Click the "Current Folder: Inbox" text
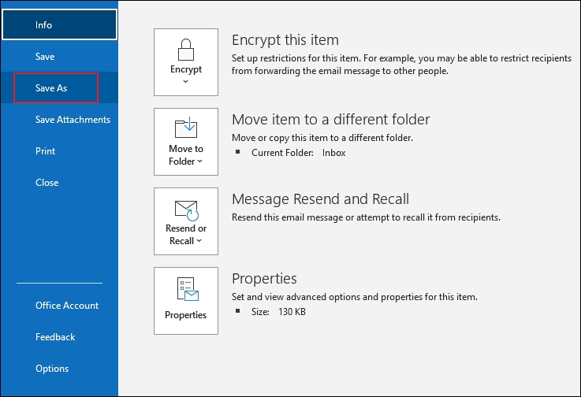 pyautogui.click(x=298, y=153)
